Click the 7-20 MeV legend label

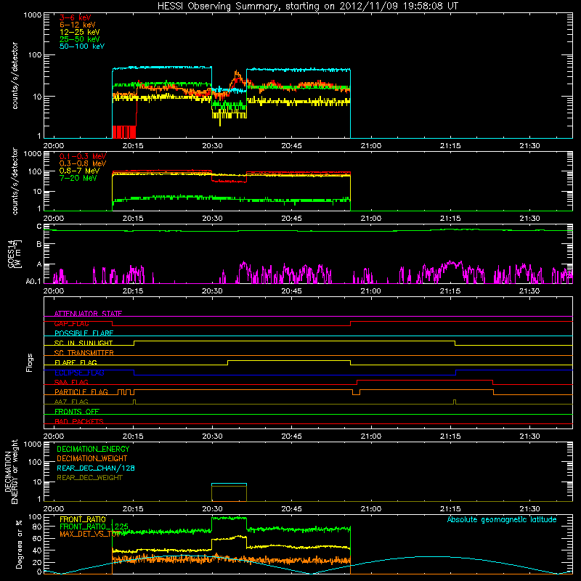(x=78, y=178)
